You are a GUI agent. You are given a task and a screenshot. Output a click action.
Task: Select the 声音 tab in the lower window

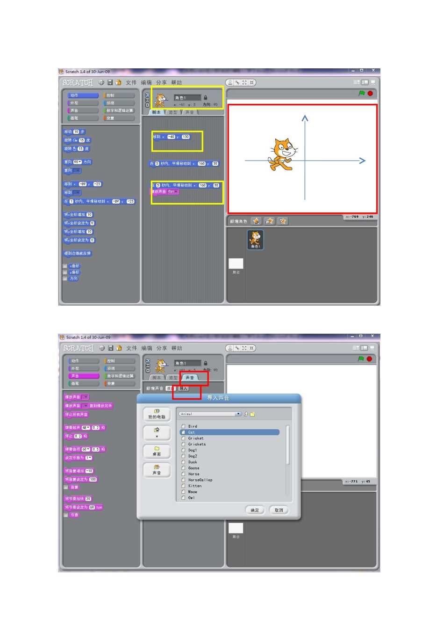[190, 378]
